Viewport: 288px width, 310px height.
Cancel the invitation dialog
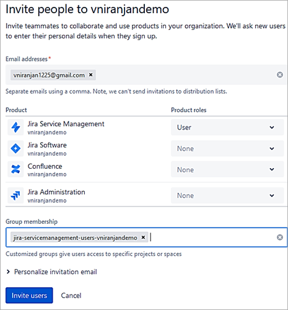(71, 296)
